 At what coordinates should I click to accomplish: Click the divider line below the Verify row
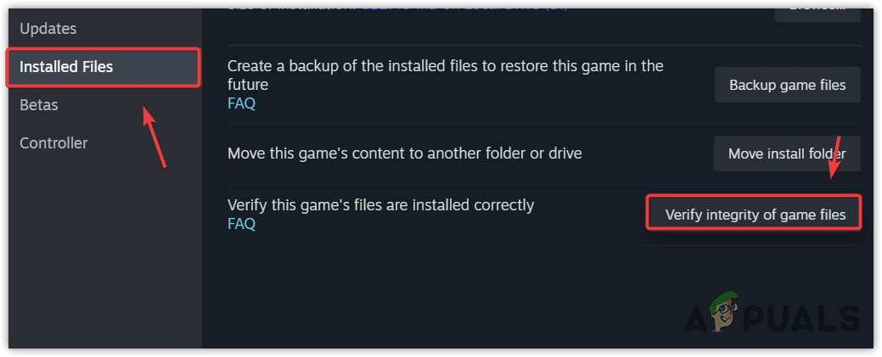[543, 246]
